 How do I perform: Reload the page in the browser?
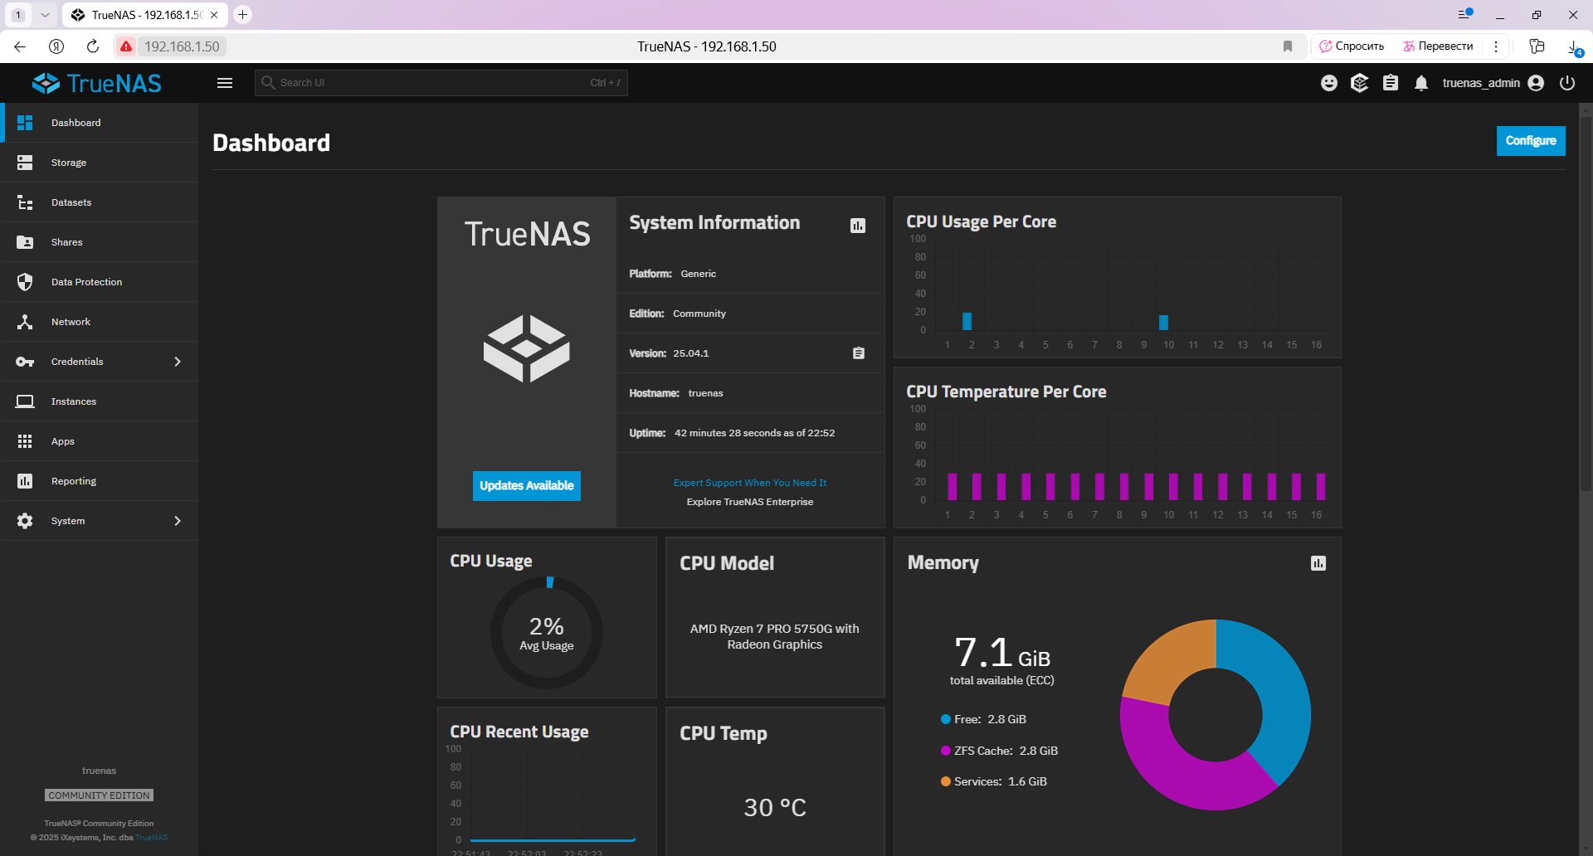[93, 46]
